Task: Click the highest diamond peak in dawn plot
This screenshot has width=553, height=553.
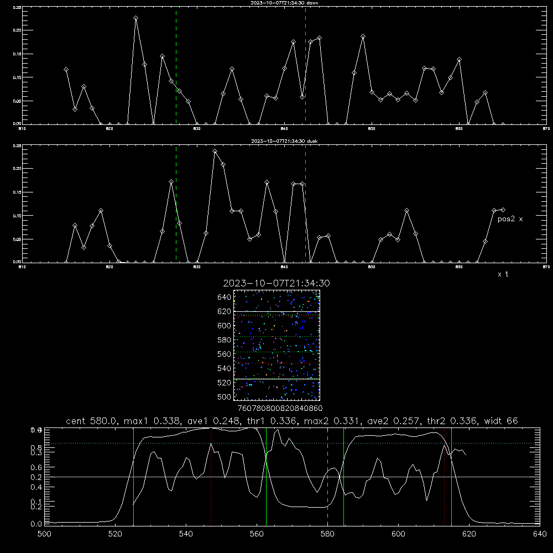Action: coord(136,18)
